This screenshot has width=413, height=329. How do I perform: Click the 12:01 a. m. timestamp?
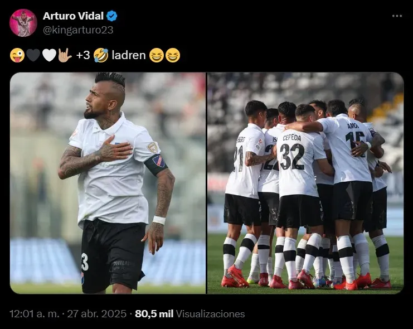[35, 314]
